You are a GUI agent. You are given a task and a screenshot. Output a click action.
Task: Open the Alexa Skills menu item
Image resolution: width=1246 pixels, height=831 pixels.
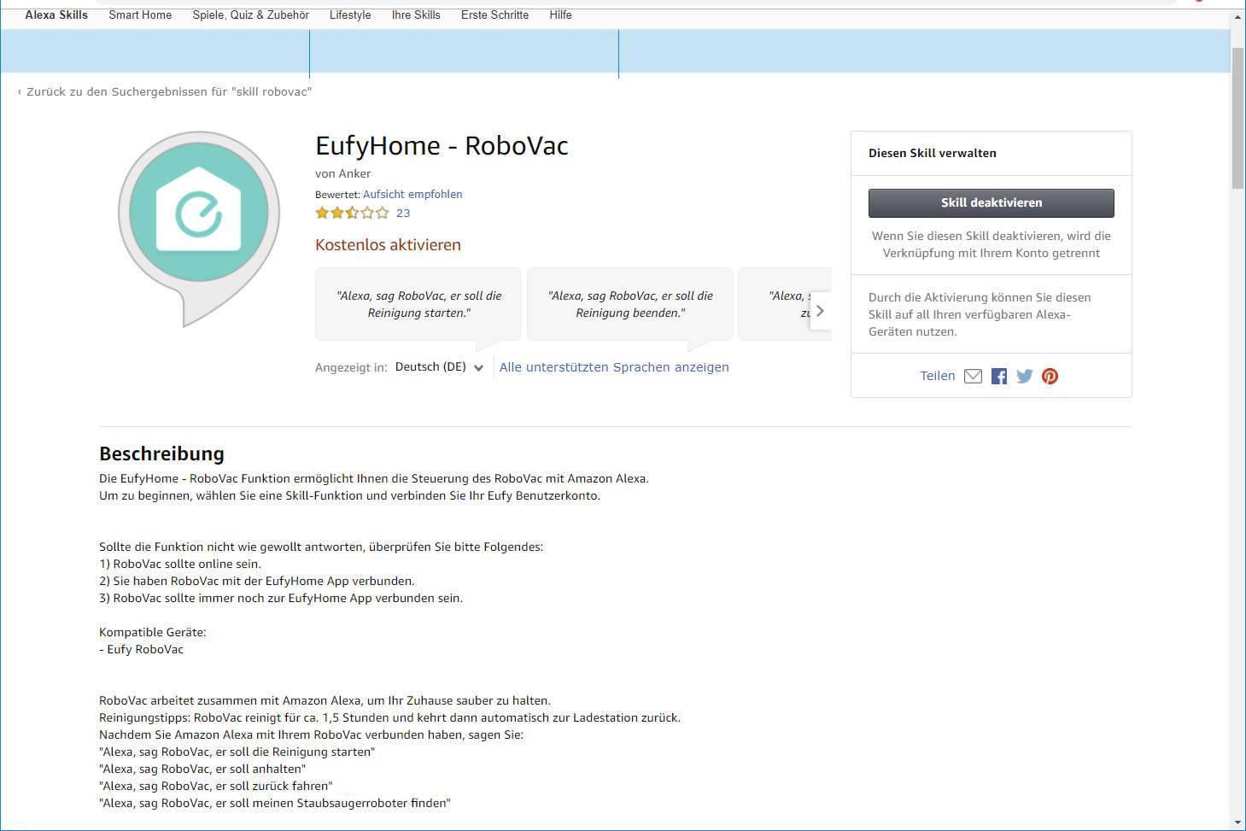pos(56,15)
